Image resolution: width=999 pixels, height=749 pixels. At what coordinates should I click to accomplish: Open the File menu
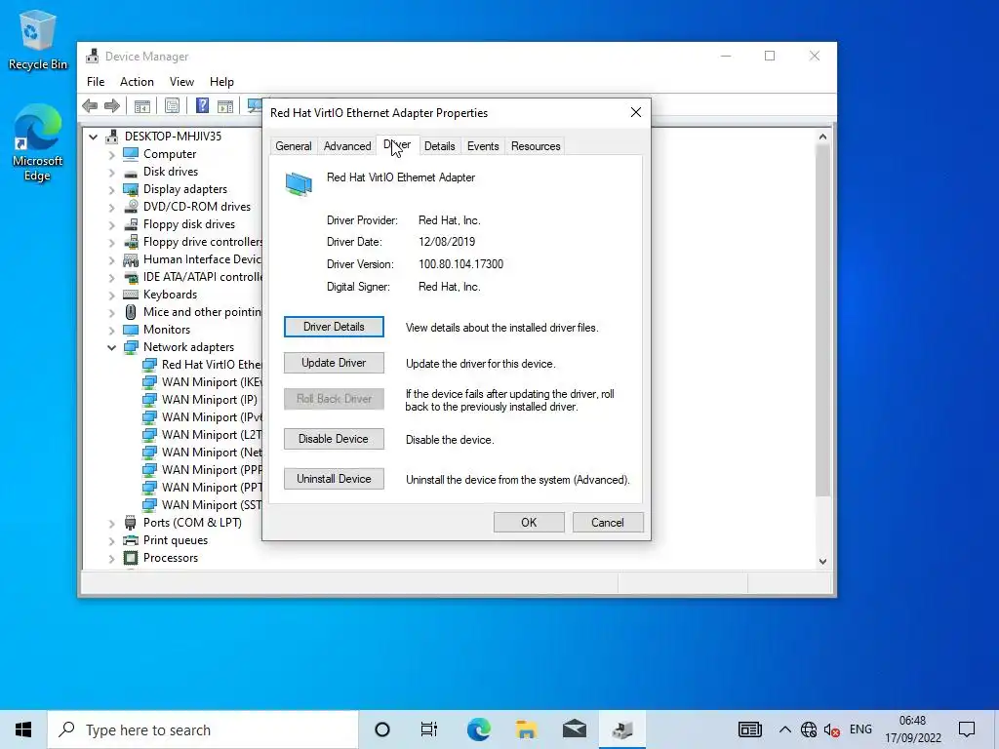96,82
